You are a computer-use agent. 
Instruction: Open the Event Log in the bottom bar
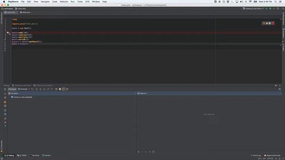[256, 156]
